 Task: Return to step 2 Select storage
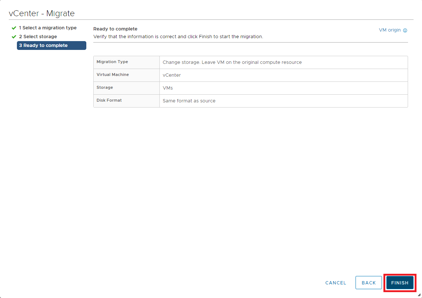pos(38,37)
